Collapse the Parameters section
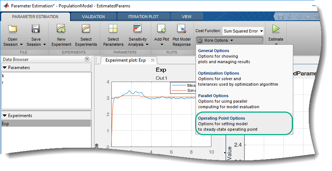 [4, 68]
